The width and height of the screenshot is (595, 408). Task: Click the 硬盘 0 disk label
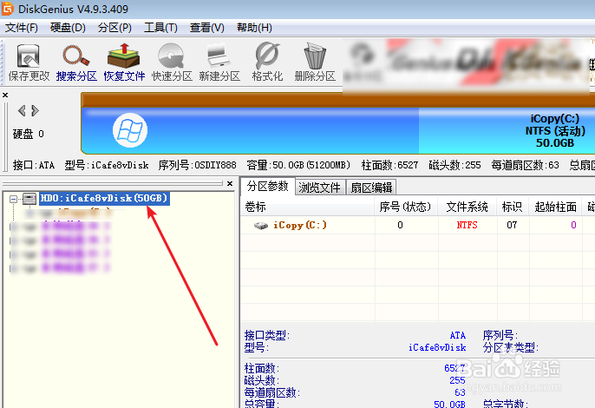[28, 134]
